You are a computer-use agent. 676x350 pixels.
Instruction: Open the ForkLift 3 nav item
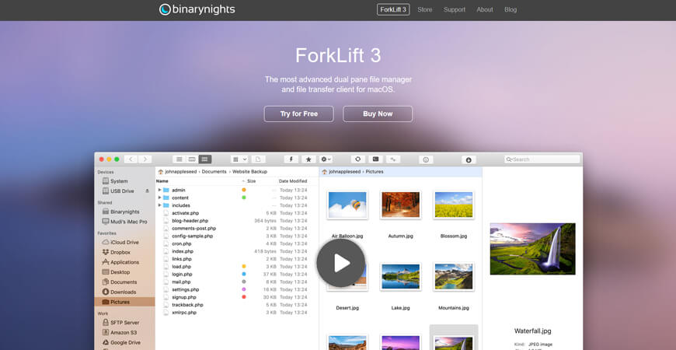coord(393,9)
